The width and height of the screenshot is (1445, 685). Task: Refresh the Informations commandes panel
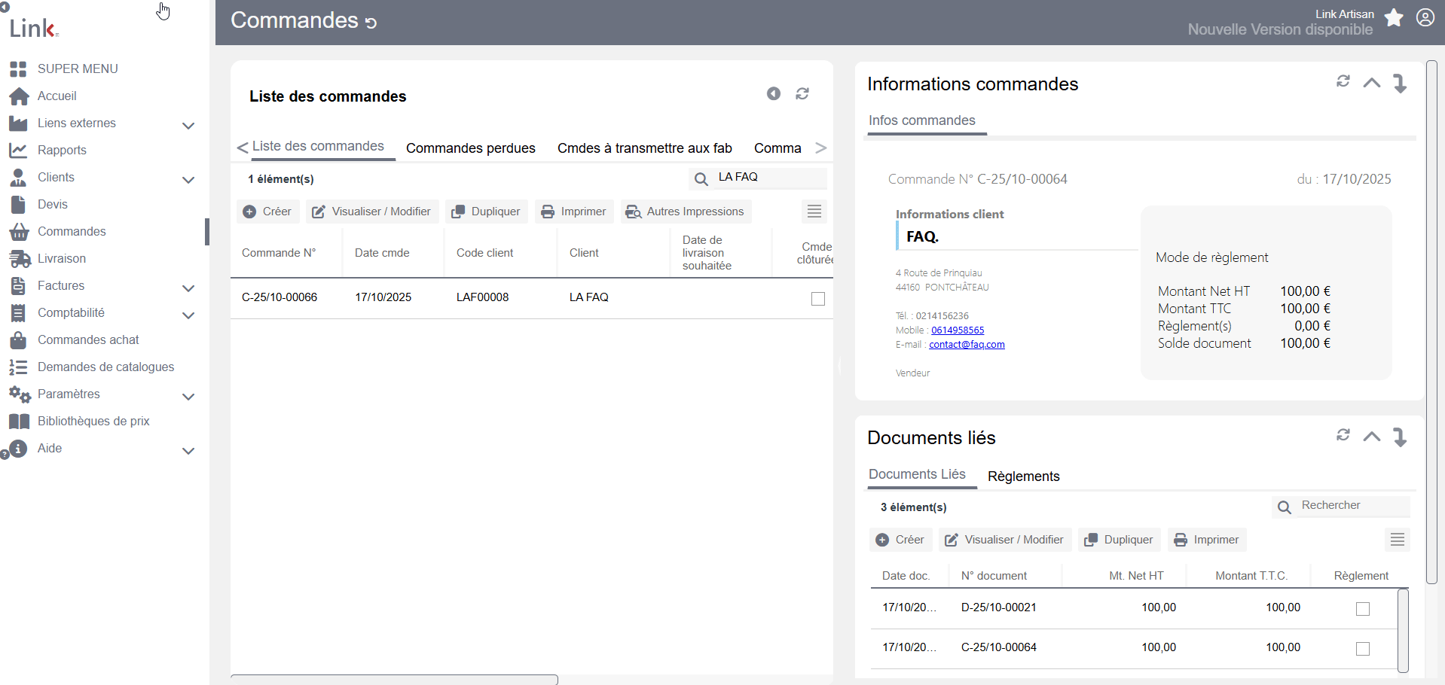[1343, 81]
